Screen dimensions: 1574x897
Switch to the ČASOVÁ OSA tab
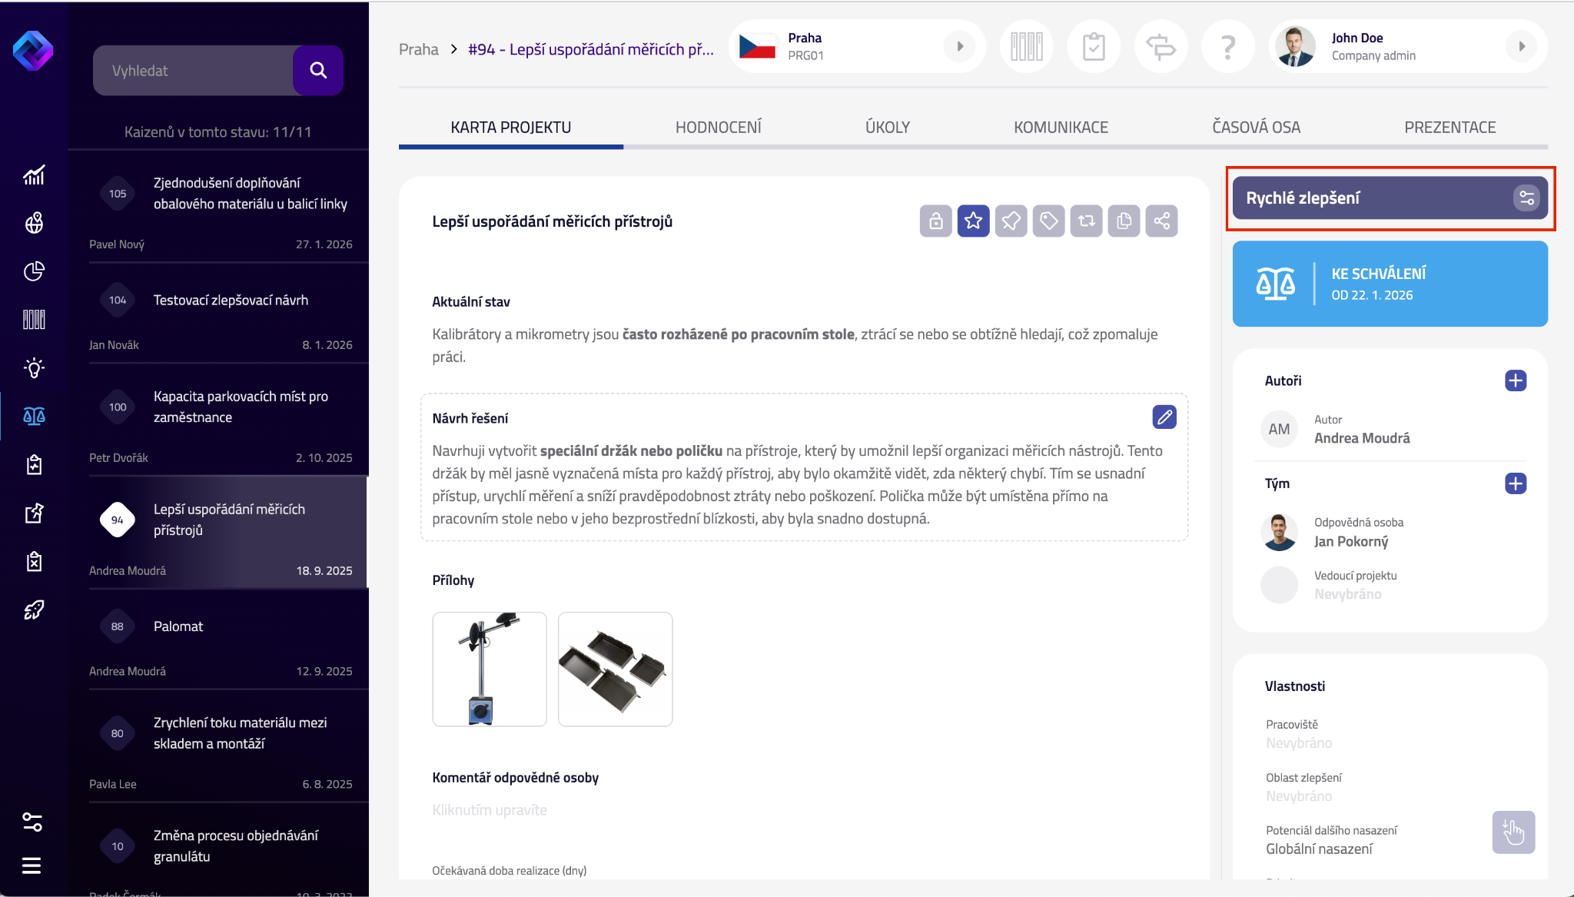(1256, 128)
